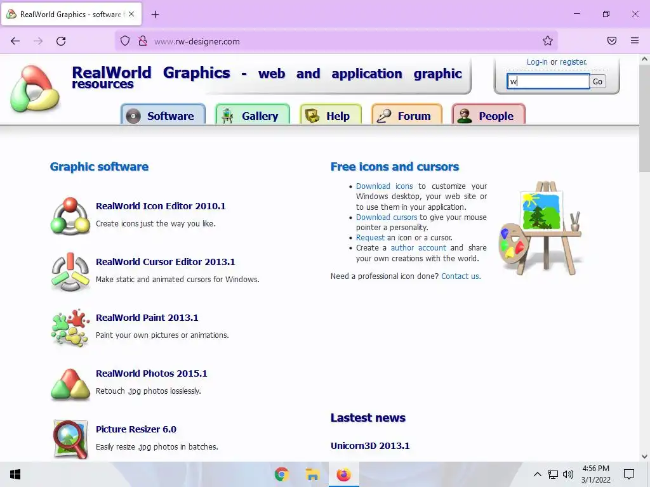Go back with the browser back arrow
The height and width of the screenshot is (487, 650).
click(x=15, y=41)
